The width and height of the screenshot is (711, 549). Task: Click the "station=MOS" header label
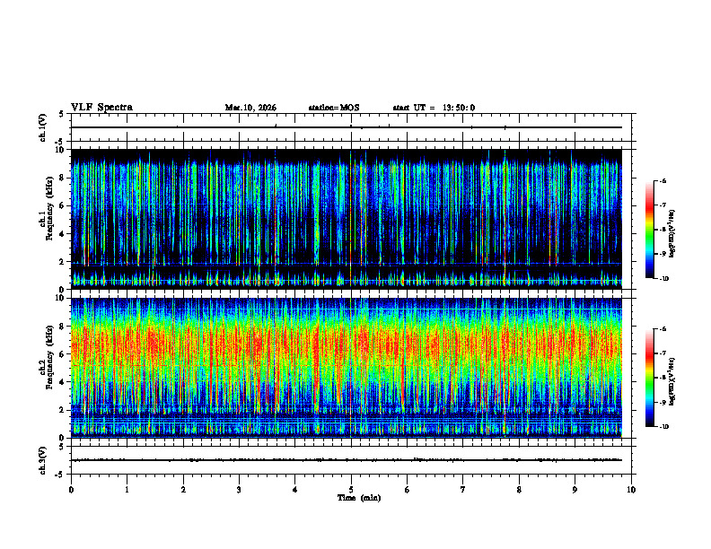click(x=334, y=108)
